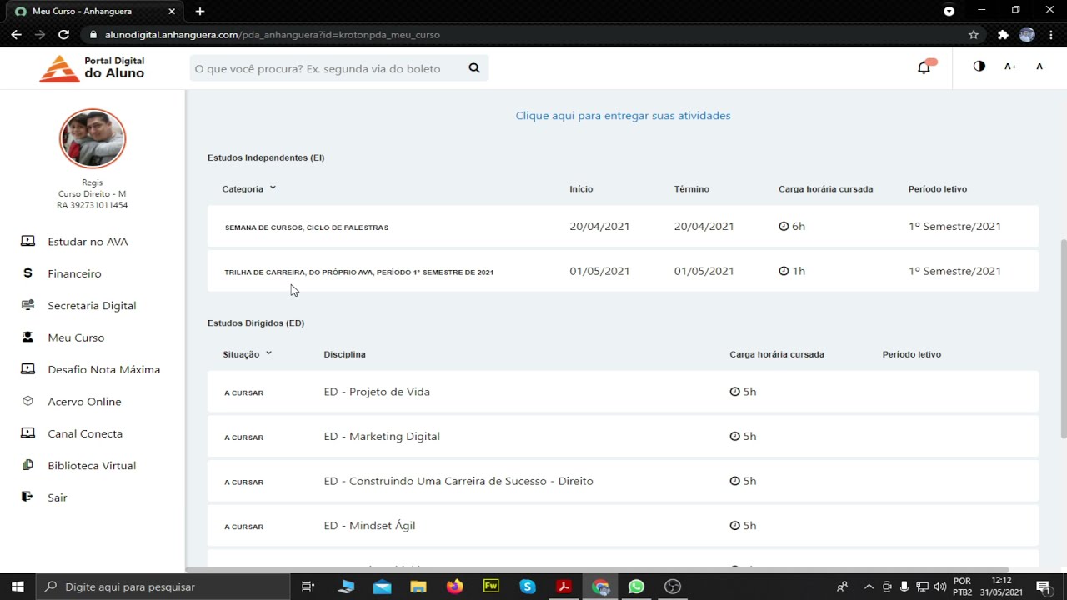Select ED - Mindset Ágil row
1067x600 pixels.
point(623,526)
